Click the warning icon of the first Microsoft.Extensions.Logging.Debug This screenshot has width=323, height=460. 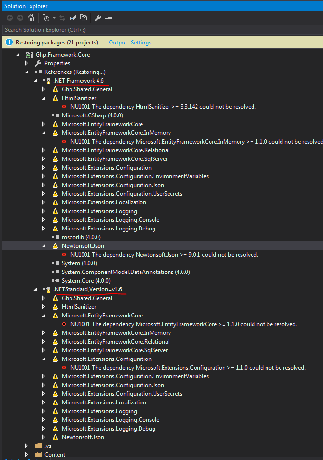(55, 229)
